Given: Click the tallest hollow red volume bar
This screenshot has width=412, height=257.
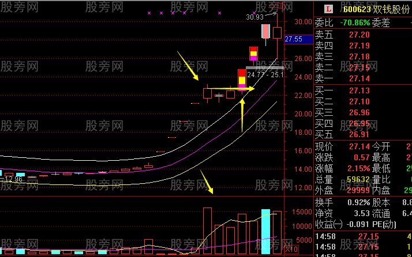Looking at the screenshot, I should coord(207,230).
